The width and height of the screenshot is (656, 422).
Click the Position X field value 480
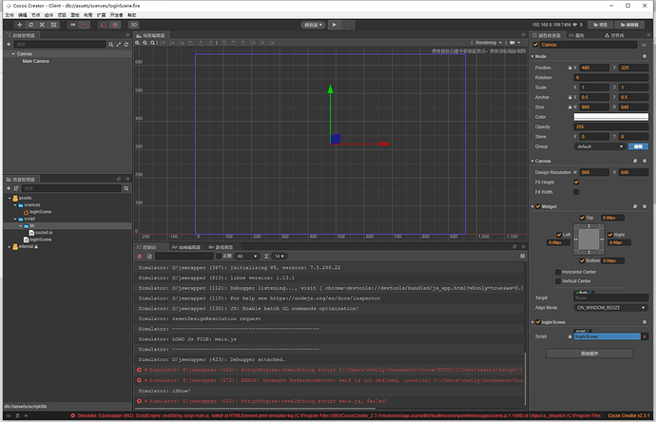coord(594,67)
